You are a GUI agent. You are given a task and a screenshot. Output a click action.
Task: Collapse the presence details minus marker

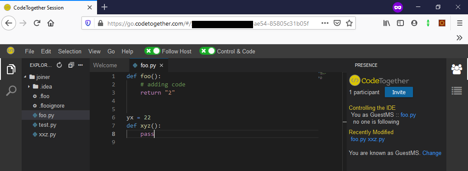tap(344, 122)
